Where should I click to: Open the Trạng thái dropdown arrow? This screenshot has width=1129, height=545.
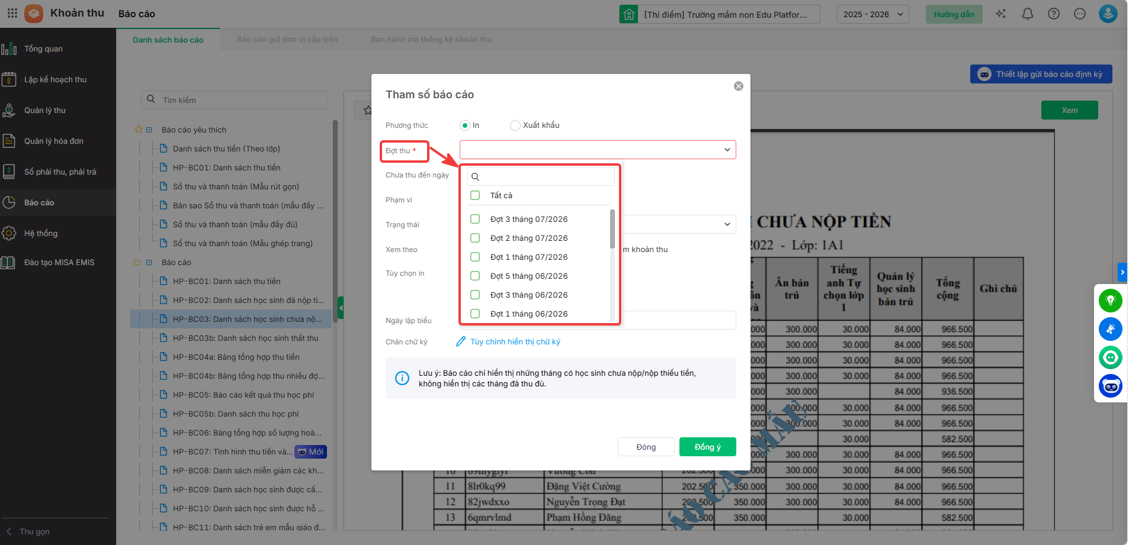point(727,224)
